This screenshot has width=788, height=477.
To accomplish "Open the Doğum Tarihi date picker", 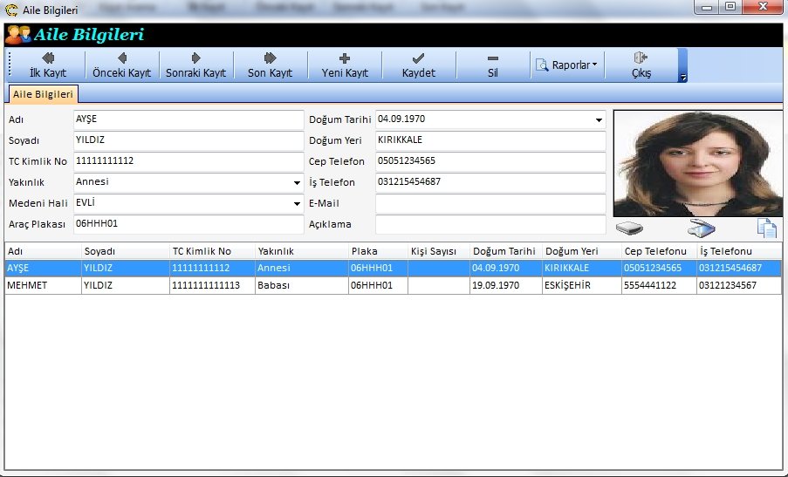I will tap(599, 120).
